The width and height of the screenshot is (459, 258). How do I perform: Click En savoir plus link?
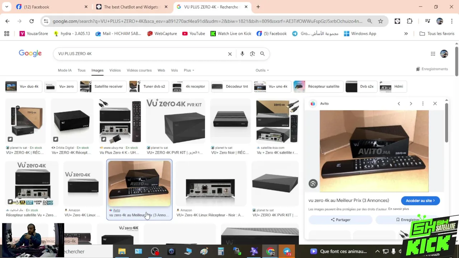point(398,209)
